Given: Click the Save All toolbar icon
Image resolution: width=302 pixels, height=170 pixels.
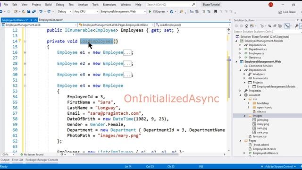Looking at the screenshot, I should [34, 11].
